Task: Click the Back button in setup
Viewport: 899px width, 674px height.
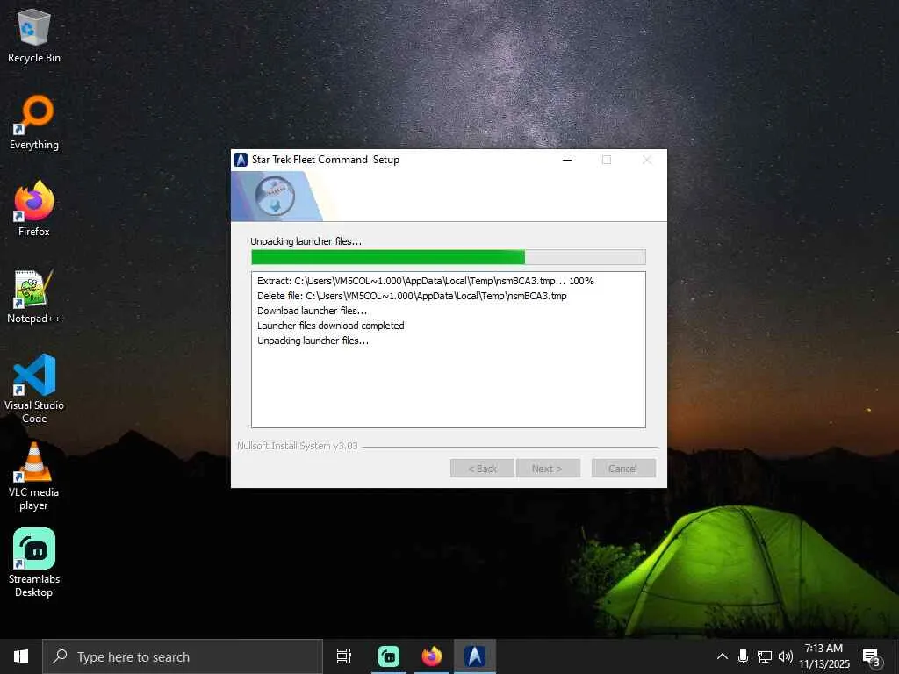Action: click(482, 469)
